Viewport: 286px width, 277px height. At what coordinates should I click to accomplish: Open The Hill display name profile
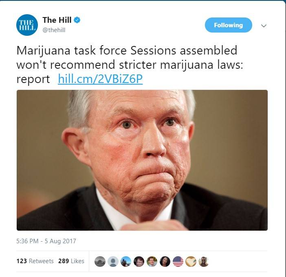57,20
